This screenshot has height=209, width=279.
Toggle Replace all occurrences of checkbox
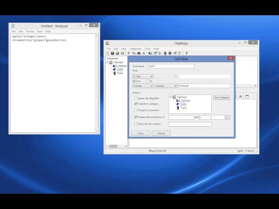[x=136, y=117]
